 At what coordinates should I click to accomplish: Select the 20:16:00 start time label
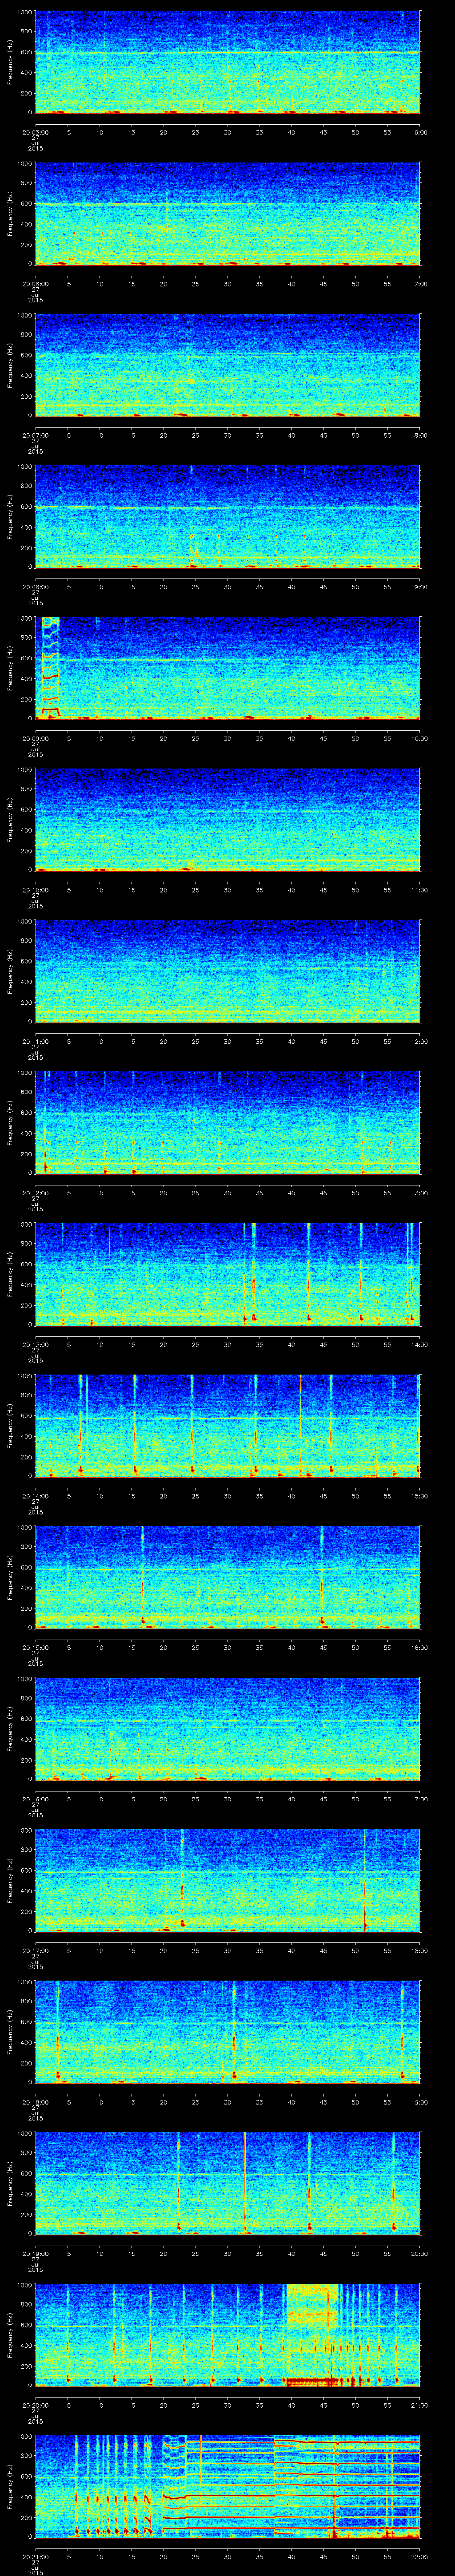point(35,1798)
